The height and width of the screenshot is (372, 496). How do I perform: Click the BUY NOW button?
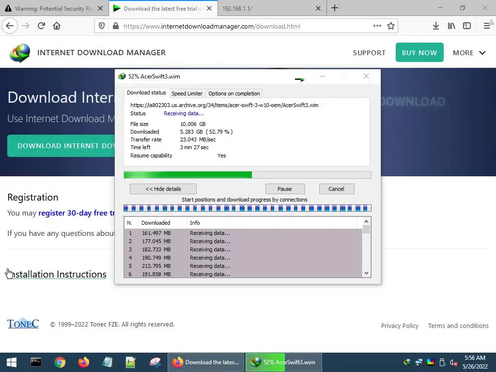419,52
